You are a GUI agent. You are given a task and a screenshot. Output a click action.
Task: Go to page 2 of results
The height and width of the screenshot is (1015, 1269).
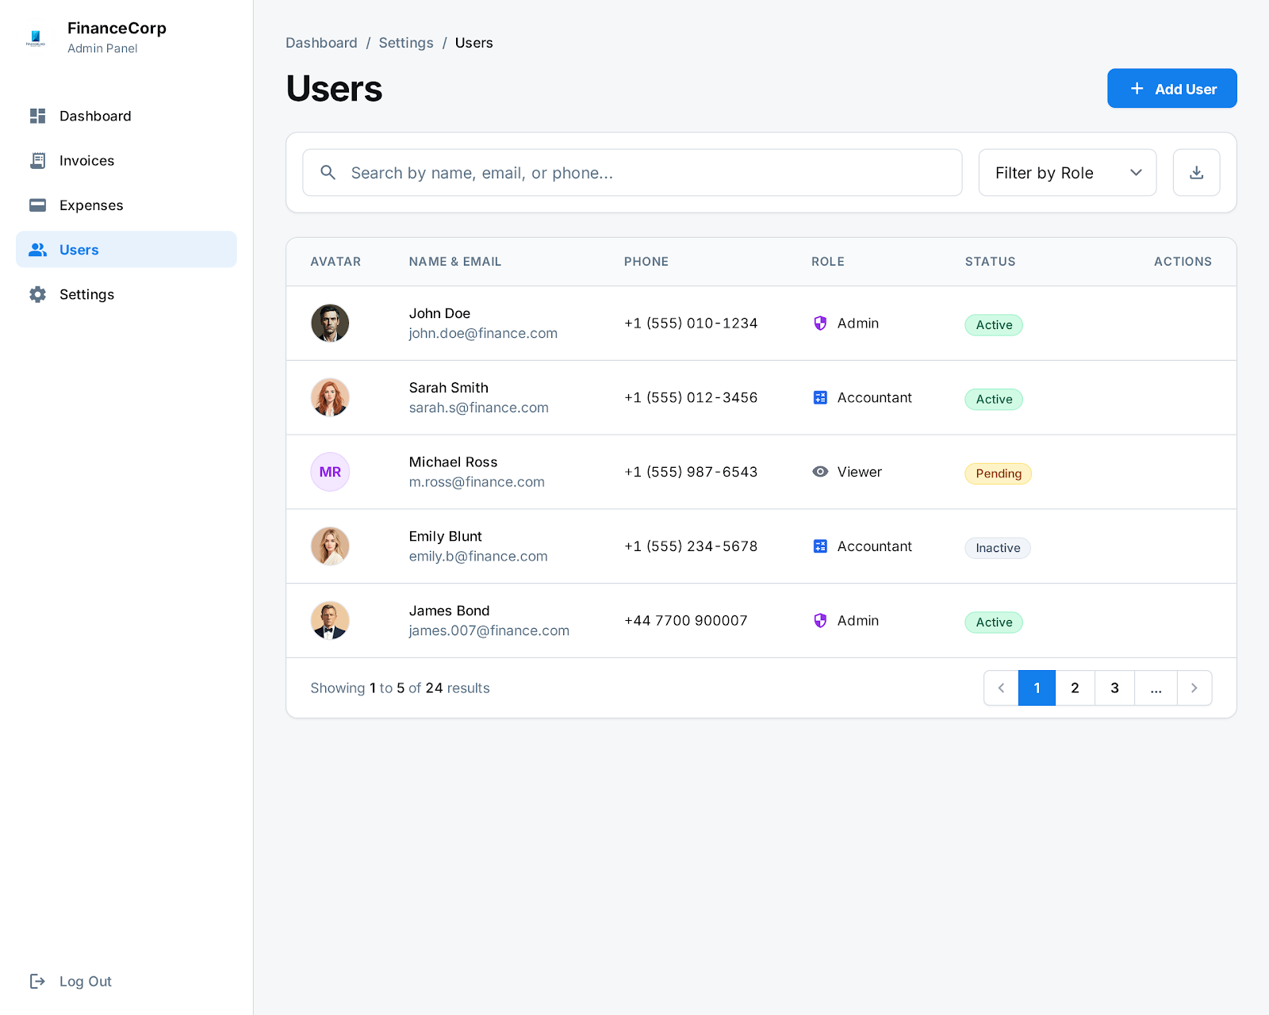pos(1075,688)
